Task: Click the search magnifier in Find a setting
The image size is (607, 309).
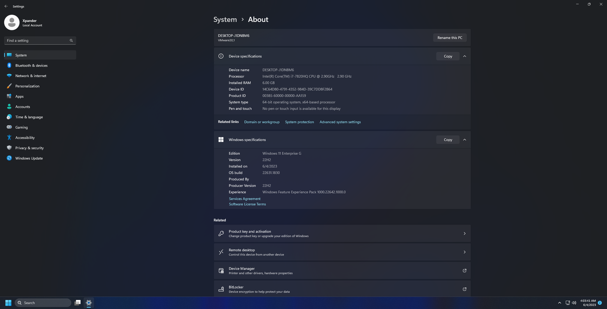Action: [71, 40]
